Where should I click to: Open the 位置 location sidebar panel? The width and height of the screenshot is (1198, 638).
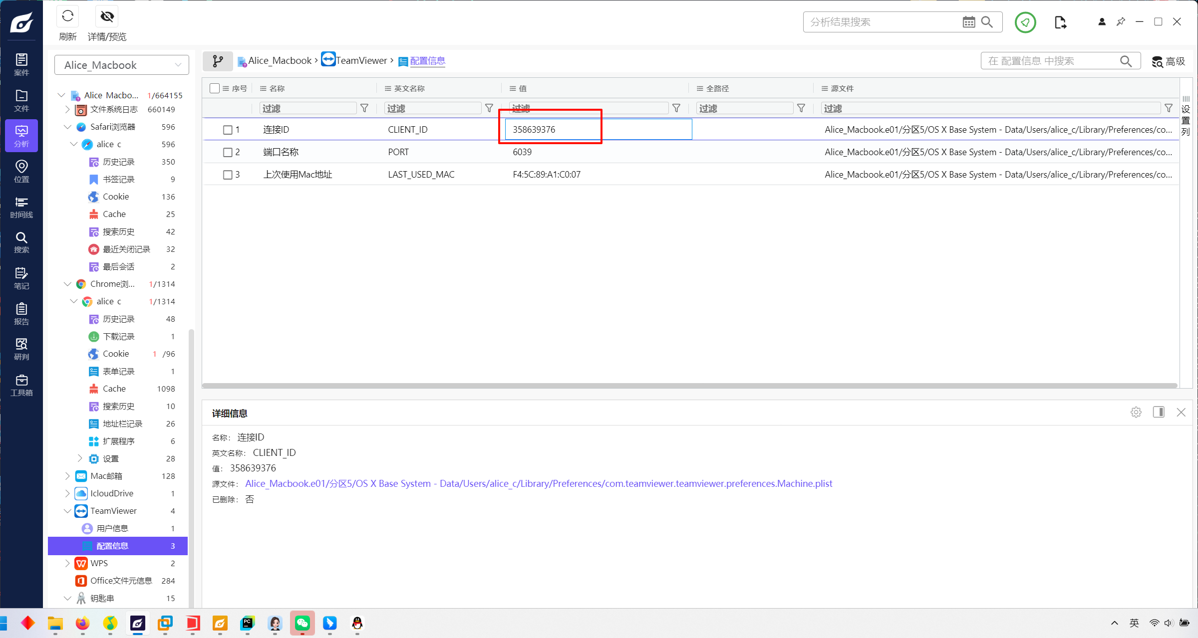(x=21, y=171)
